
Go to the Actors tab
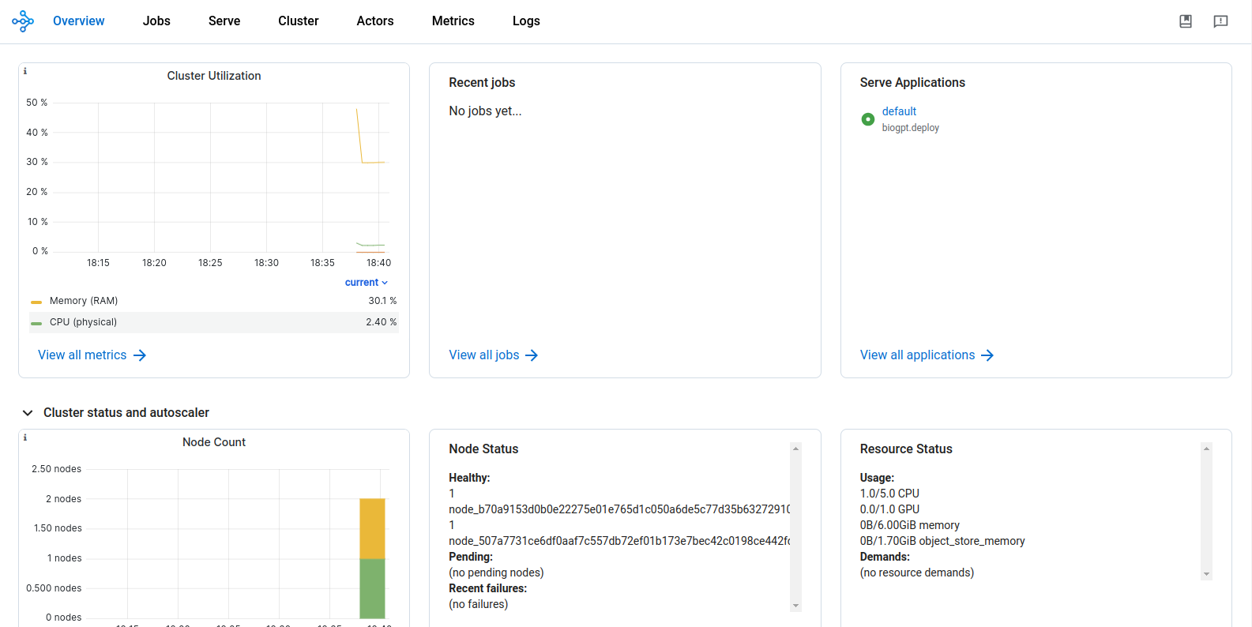[375, 21]
